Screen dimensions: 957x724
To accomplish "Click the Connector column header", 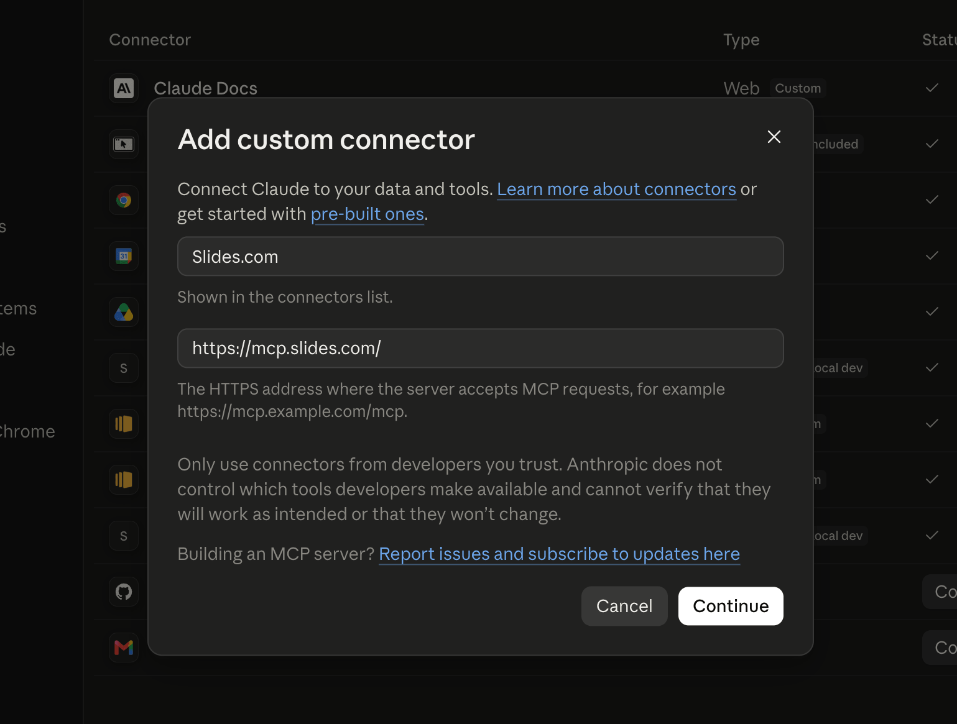I will point(150,40).
